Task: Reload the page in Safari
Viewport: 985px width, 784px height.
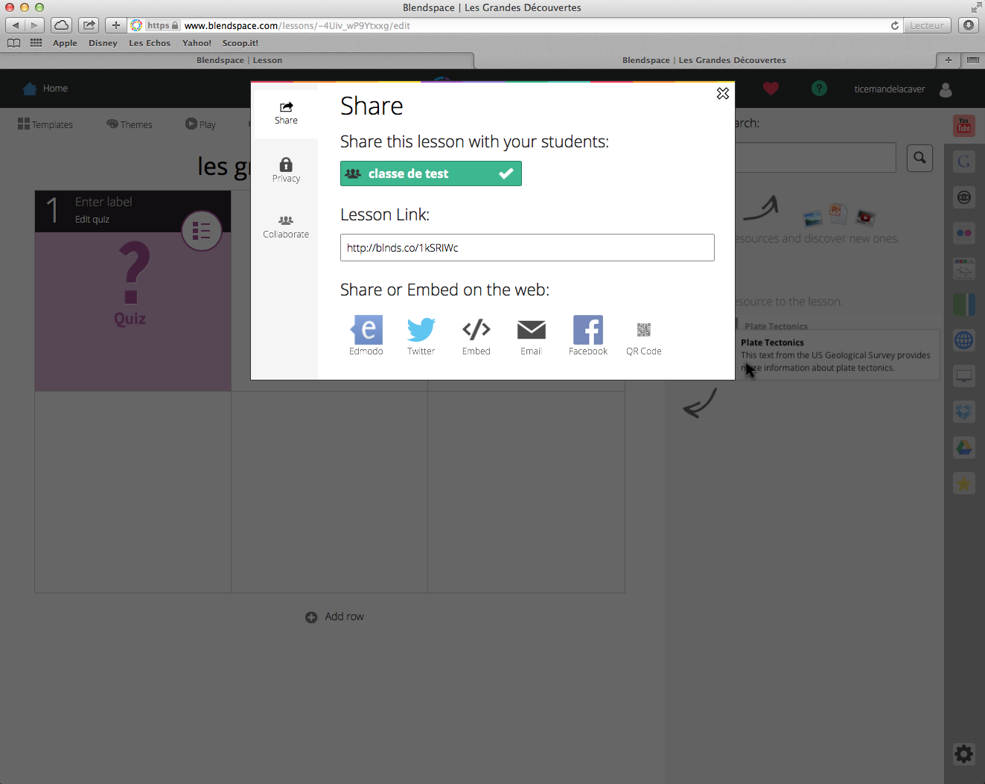Action: tap(895, 25)
